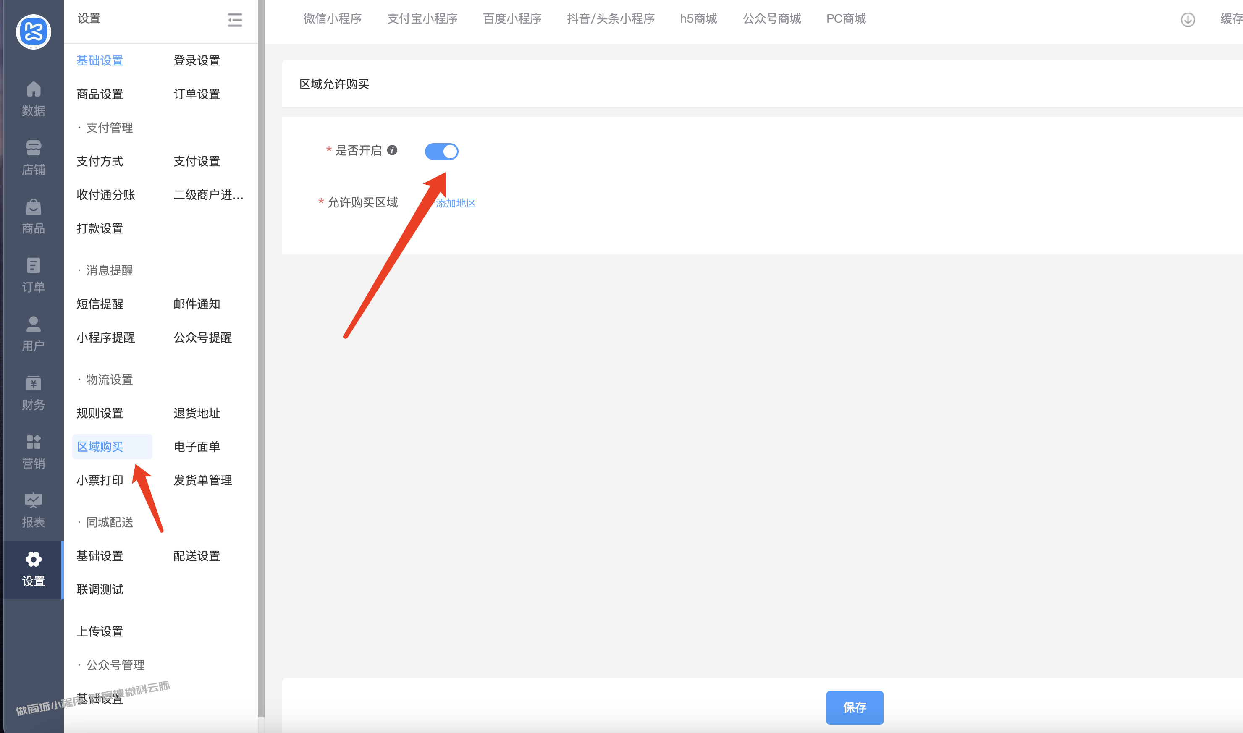Screen dimensions: 1243x733
Task: Click the blue app logo icon
Action: pos(33,32)
